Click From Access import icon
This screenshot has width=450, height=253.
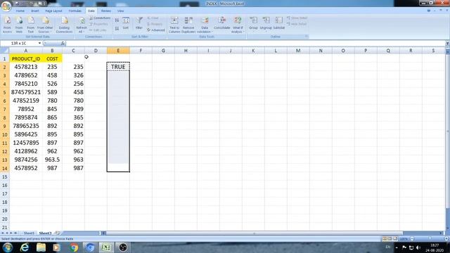[7, 25]
